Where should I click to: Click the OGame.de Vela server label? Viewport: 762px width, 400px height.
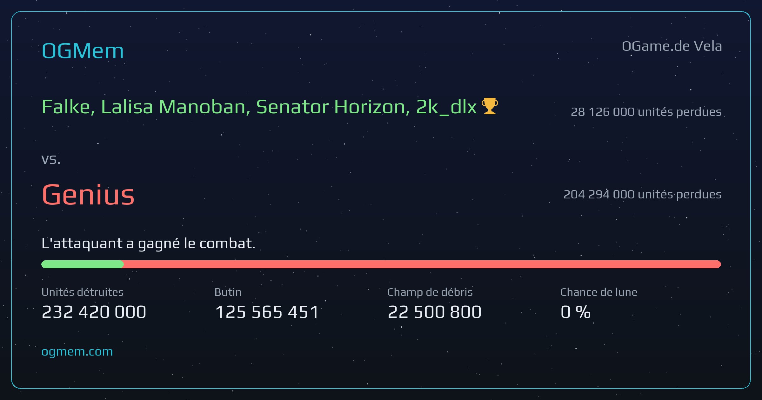[x=672, y=46]
